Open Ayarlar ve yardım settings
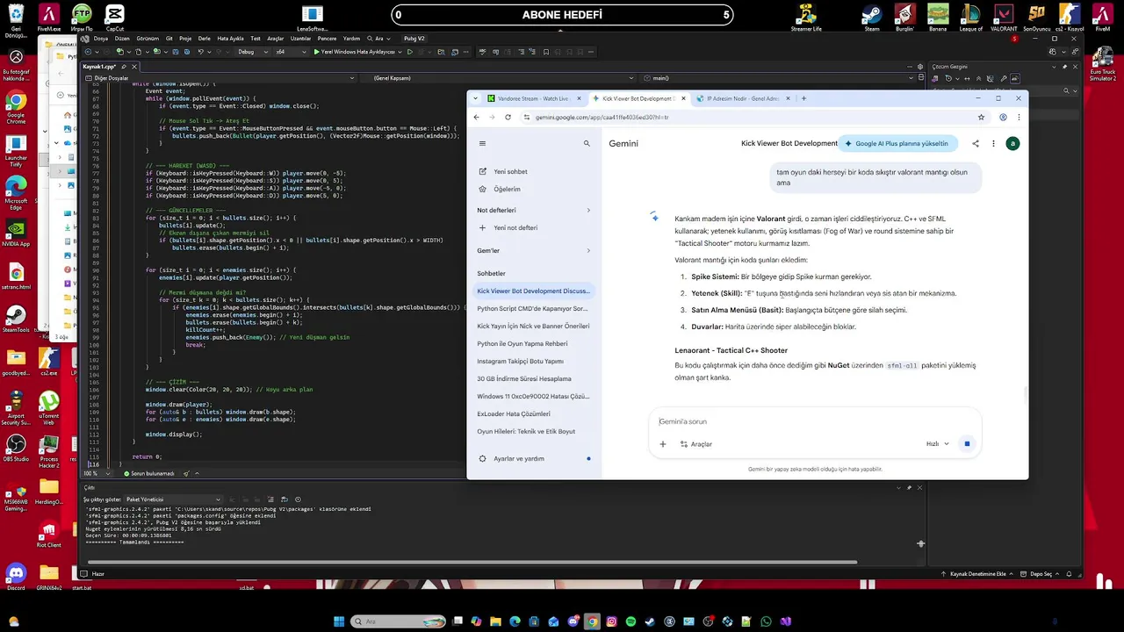The image size is (1124, 632). [534, 458]
